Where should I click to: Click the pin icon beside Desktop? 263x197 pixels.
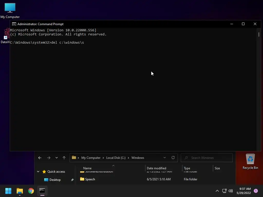[72, 180]
